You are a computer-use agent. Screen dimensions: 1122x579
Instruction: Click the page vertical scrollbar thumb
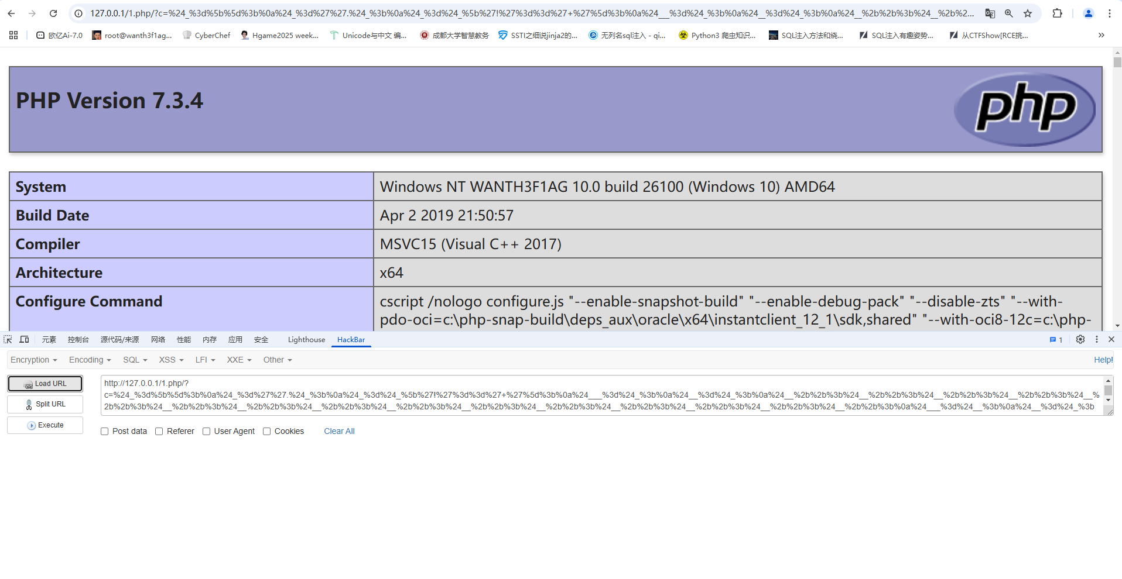pyautogui.click(x=1117, y=62)
